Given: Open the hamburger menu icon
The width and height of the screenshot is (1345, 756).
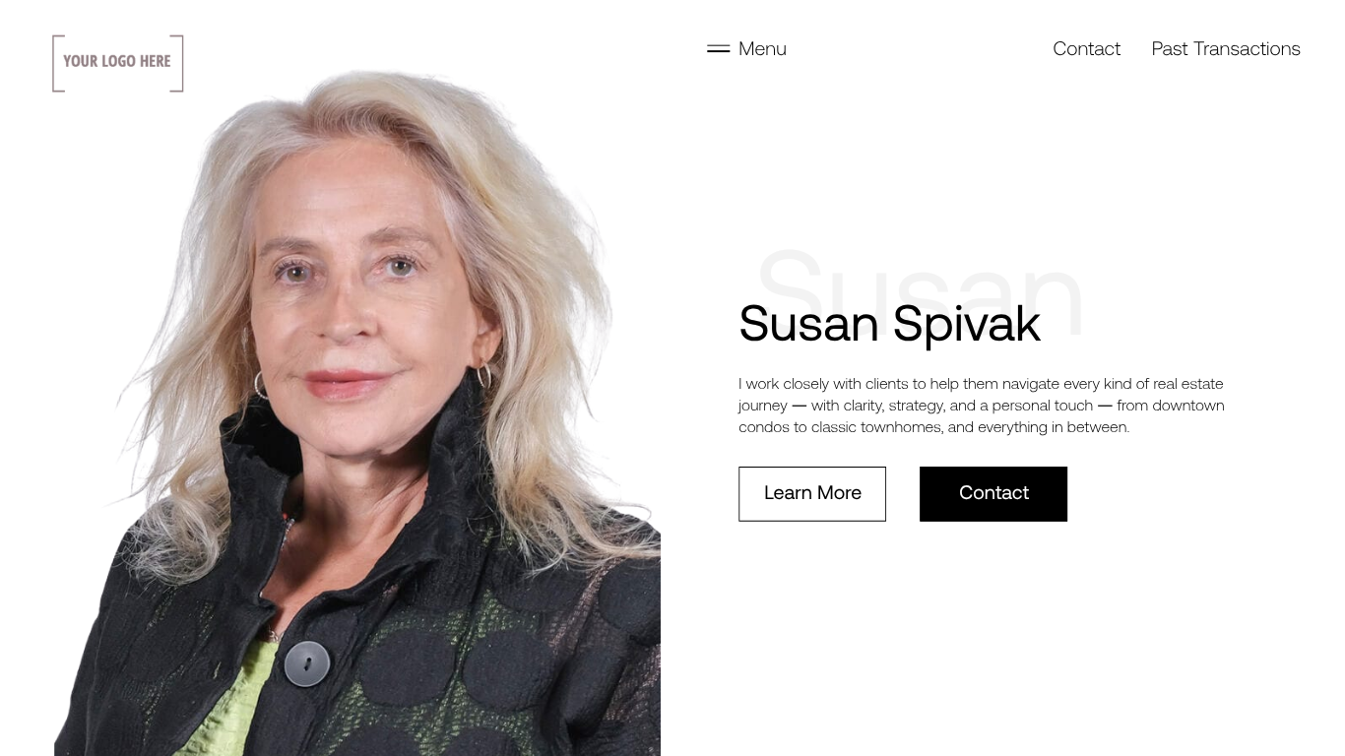Looking at the screenshot, I should click(x=718, y=48).
